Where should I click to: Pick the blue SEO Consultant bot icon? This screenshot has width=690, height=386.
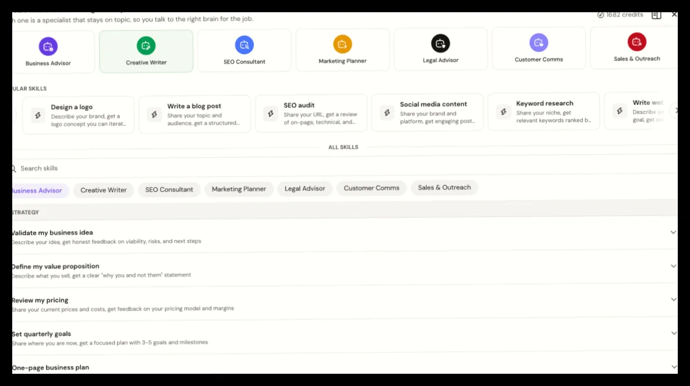pos(244,45)
